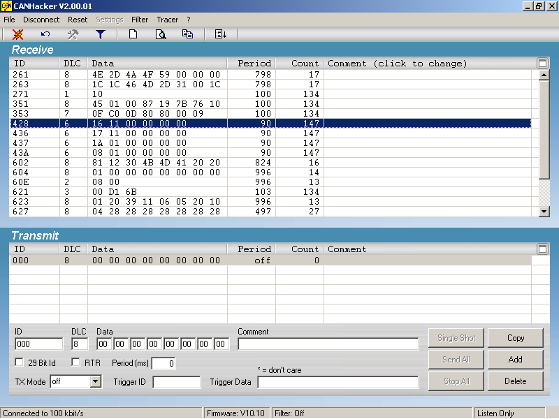Click the Reset menu item
Screen dimensions: 559x419
coord(78,20)
